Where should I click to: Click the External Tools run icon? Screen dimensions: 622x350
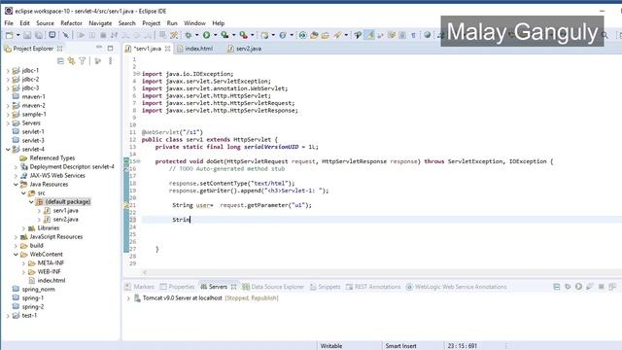click(x=243, y=35)
